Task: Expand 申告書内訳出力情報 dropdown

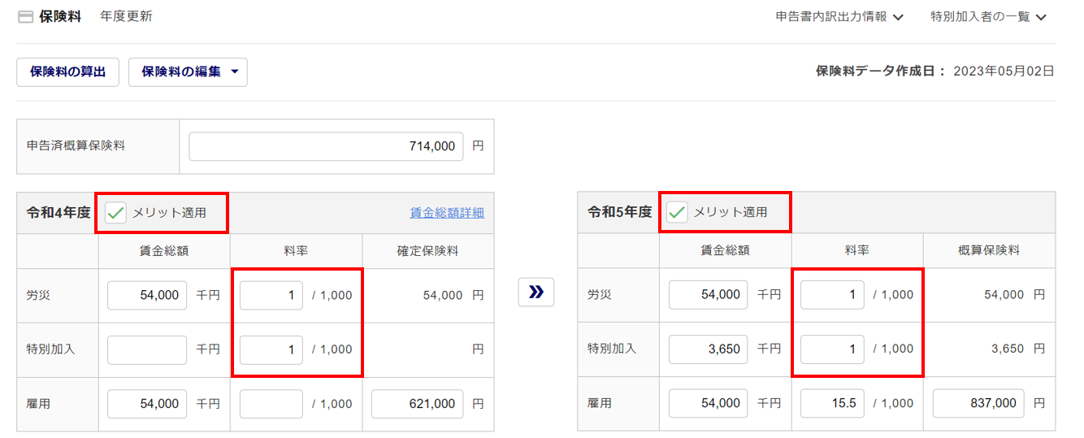Action: coord(839,17)
